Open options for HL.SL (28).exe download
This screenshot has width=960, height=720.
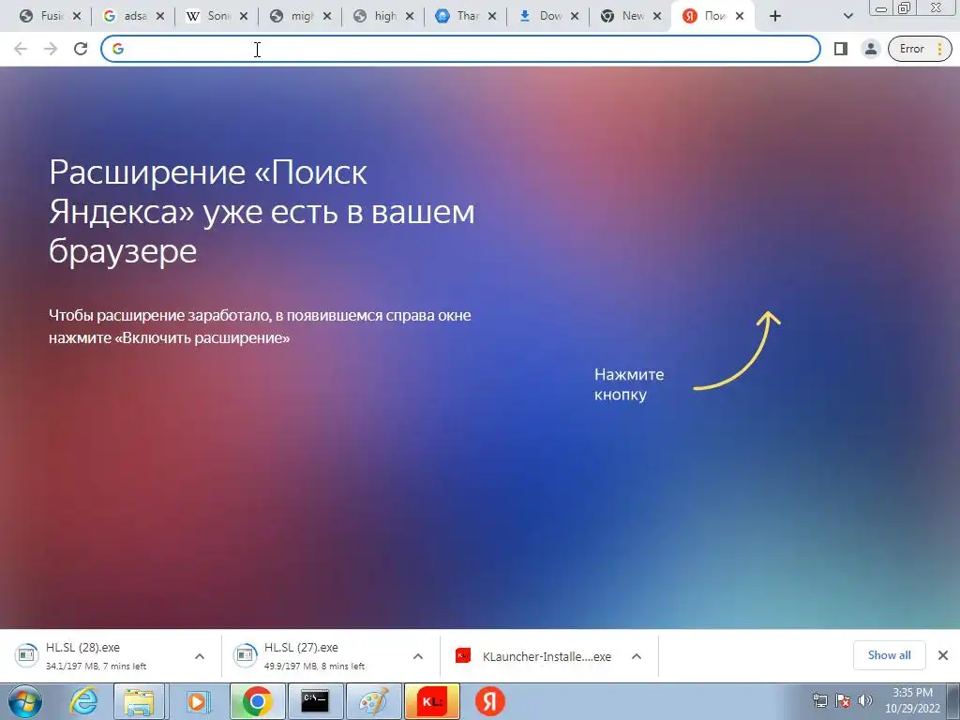[x=200, y=656]
